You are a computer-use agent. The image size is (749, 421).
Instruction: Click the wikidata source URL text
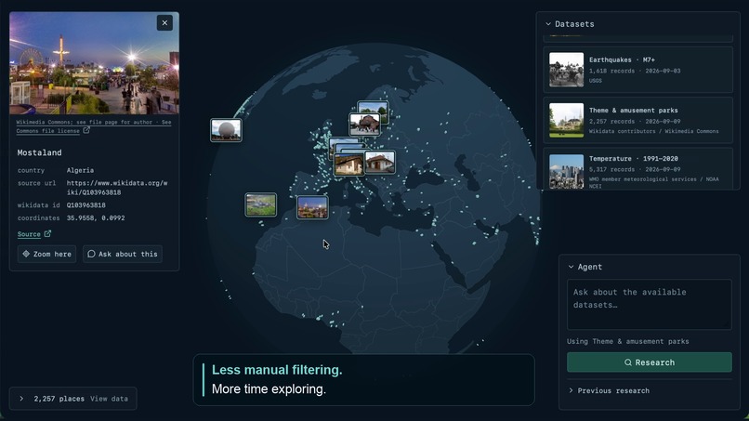[x=116, y=188]
